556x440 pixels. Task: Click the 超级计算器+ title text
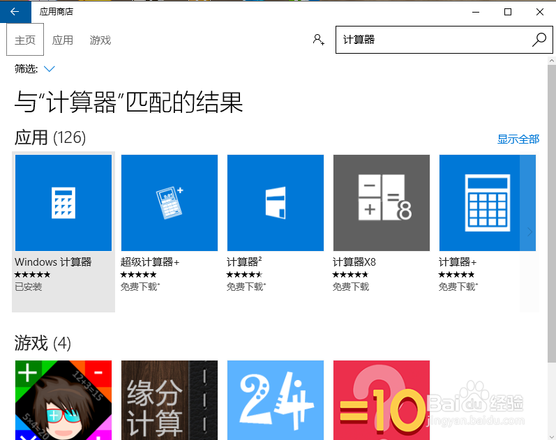(150, 262)
